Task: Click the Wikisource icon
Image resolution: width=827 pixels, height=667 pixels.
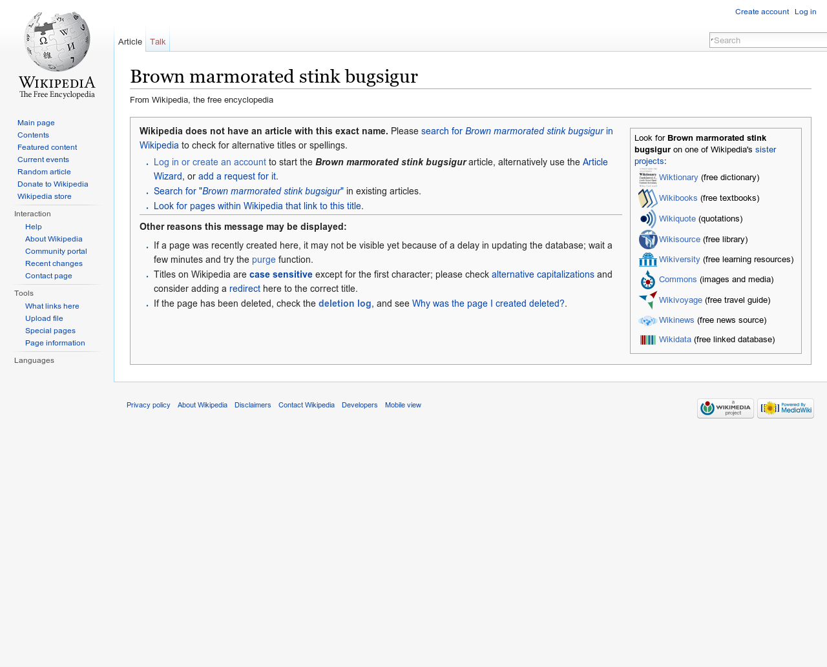Action: pos(648,240)
